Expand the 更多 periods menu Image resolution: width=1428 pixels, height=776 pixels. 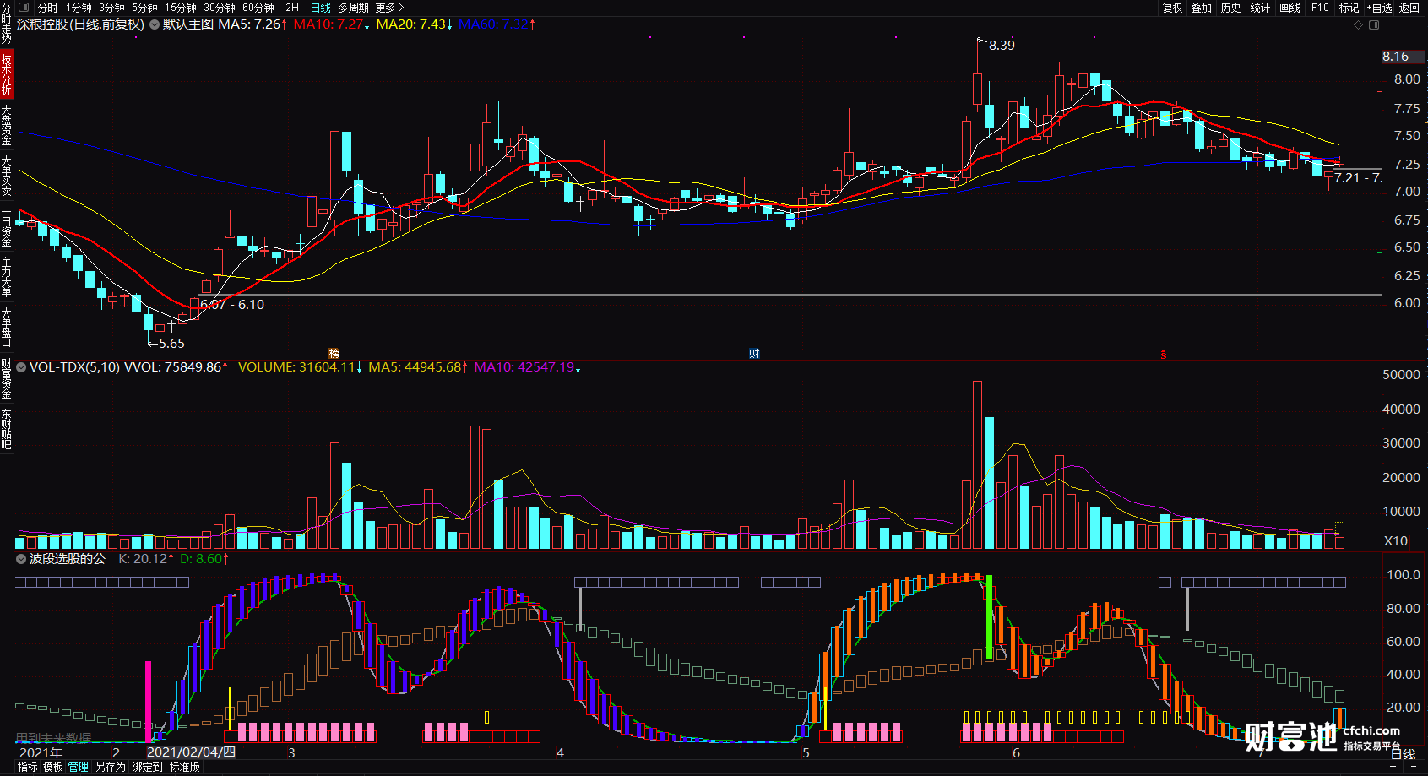pyautogui.click(x=389, y=8)
